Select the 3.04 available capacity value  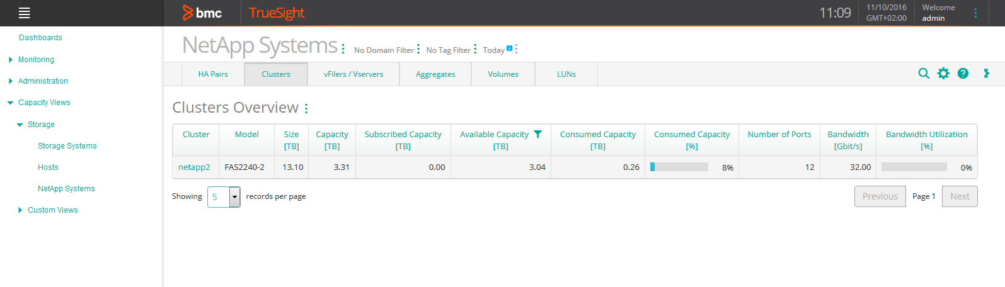(537, 167)
